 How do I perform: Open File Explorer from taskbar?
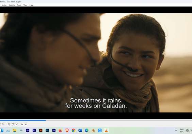click(15, 131)
